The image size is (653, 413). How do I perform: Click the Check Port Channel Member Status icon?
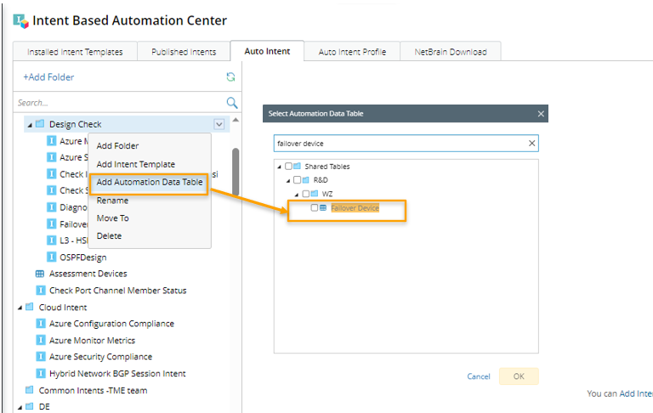(39, 291)
